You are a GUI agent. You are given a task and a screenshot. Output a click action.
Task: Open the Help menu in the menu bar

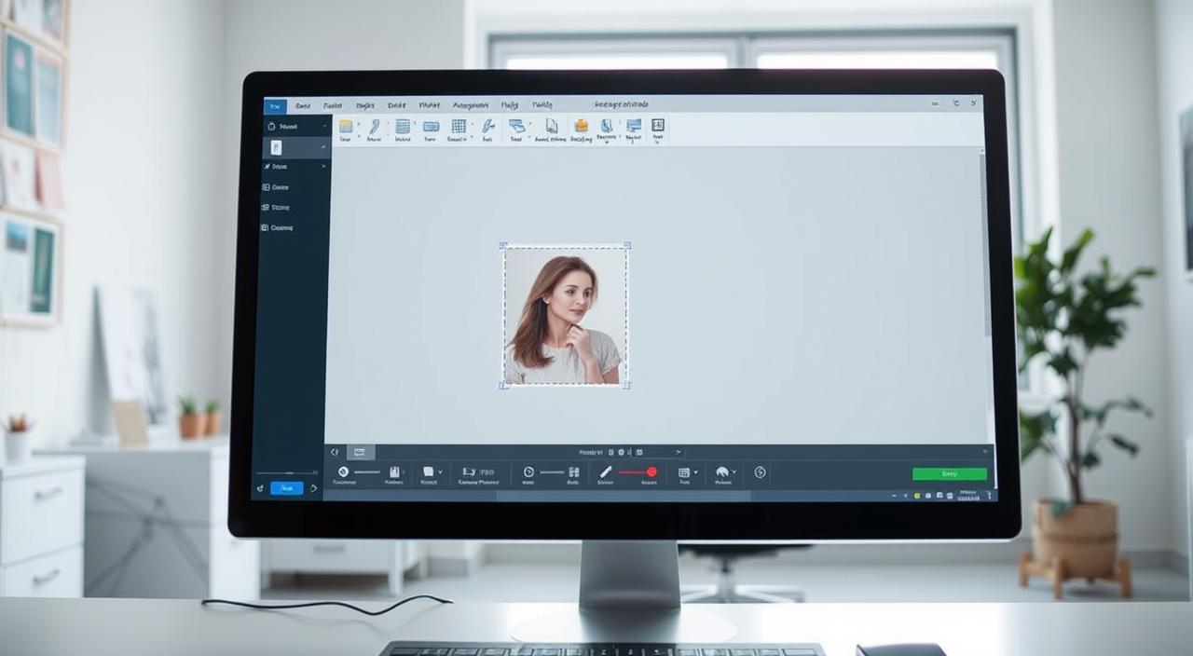[510, 105]
